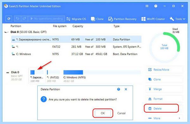Click the Type column header
190x124 pixels.
[117, 26]
